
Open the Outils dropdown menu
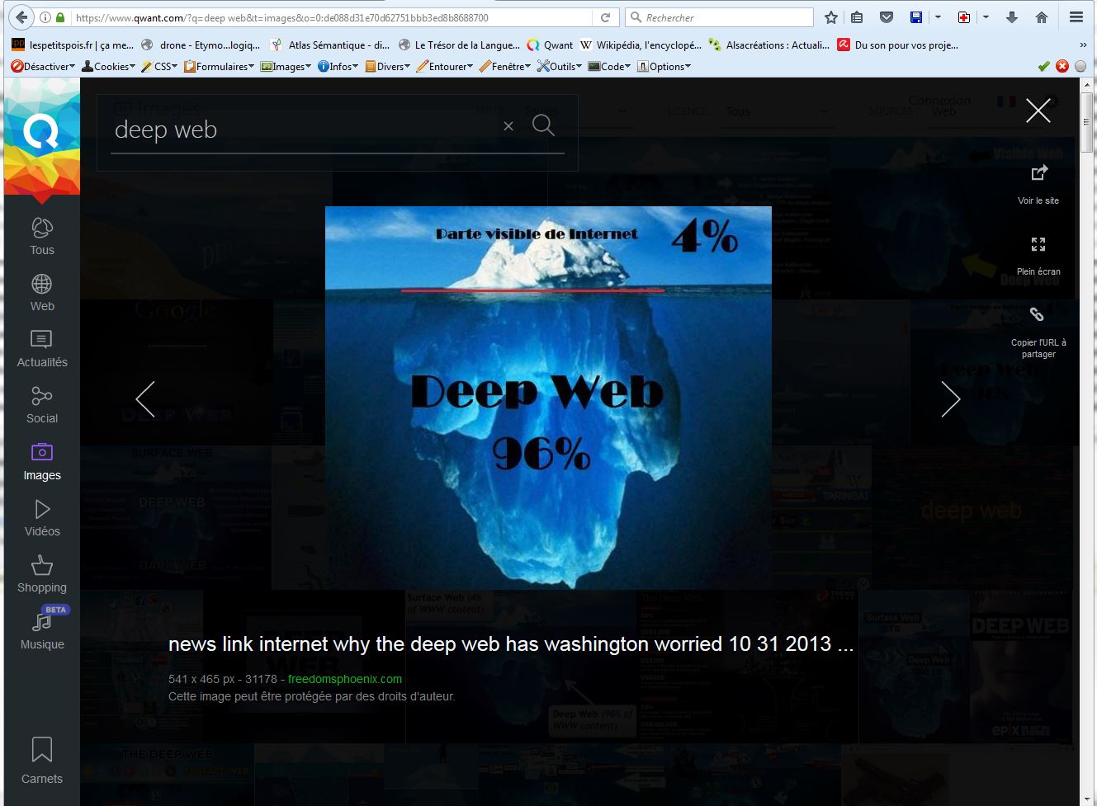(560, 66)
